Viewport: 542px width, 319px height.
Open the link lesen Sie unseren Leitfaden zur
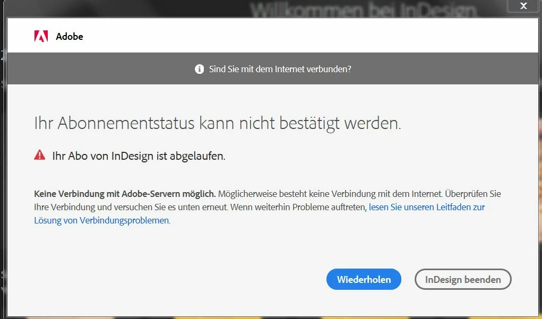(427, 207)
